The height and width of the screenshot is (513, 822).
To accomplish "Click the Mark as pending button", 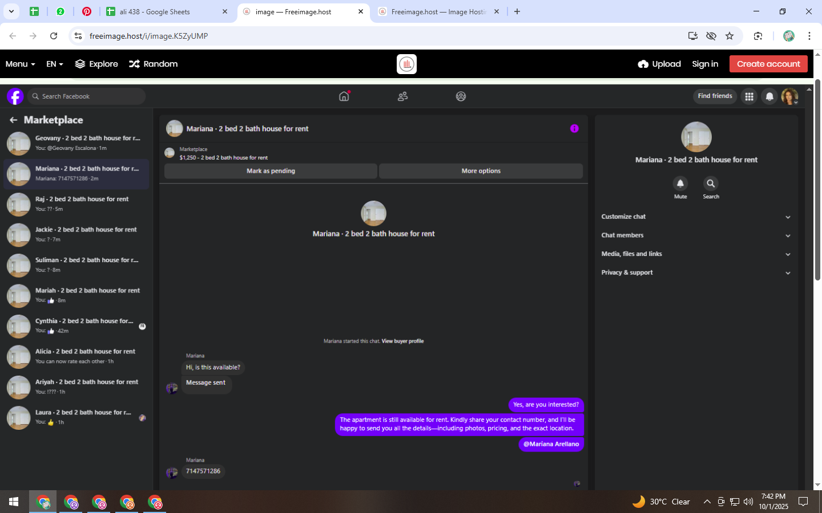I will tap(271, 171).
